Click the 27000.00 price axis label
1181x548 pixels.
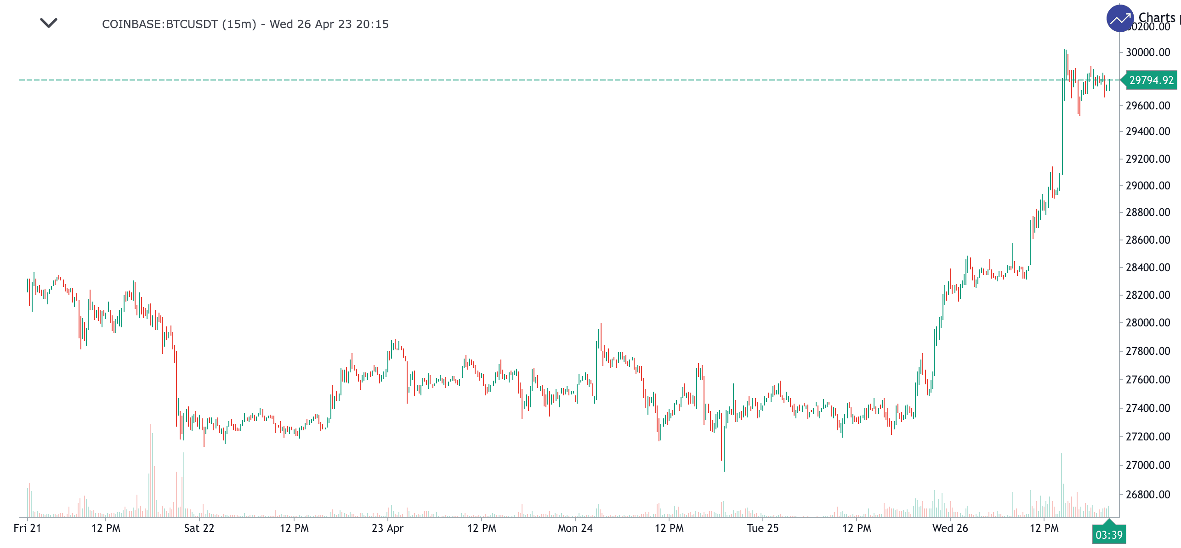(1147, 465)
